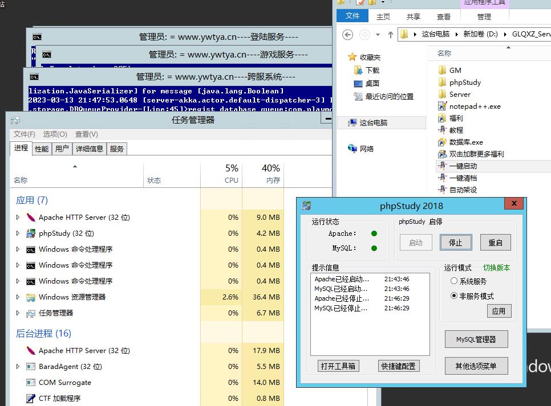Select 网络 in Explorer sidebar
This screenshot has height=406, width=551.
click(361, 149)
